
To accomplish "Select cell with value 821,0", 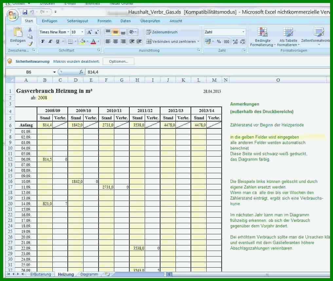I will coord(45,204).
